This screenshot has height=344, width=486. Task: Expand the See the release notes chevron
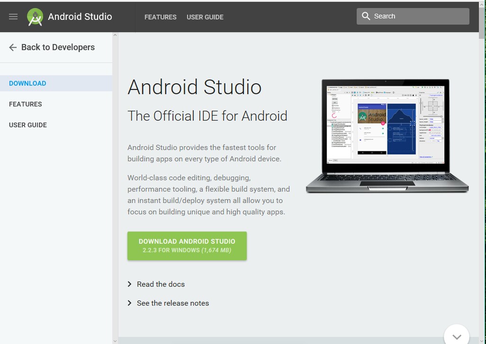(130, 303)
